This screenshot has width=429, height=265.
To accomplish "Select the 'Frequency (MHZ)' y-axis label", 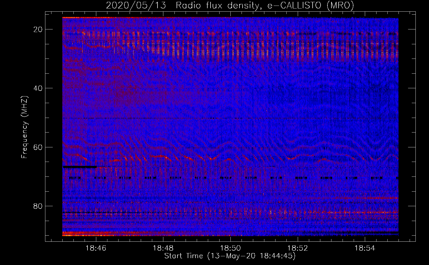I will (x=24, y=127).
